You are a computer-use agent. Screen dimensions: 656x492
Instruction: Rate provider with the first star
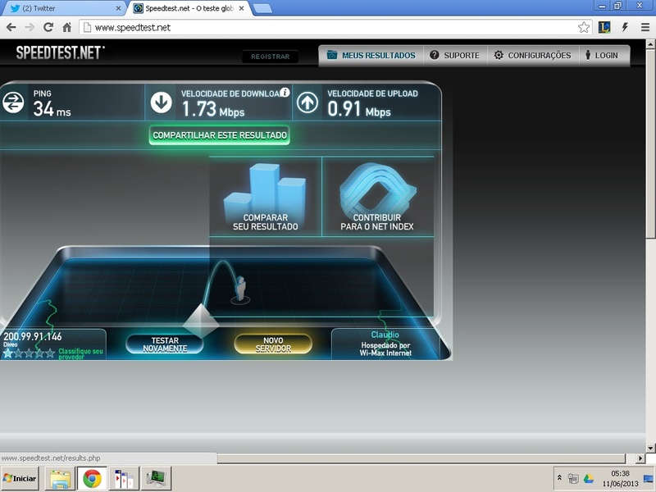(x=7, y=353)
